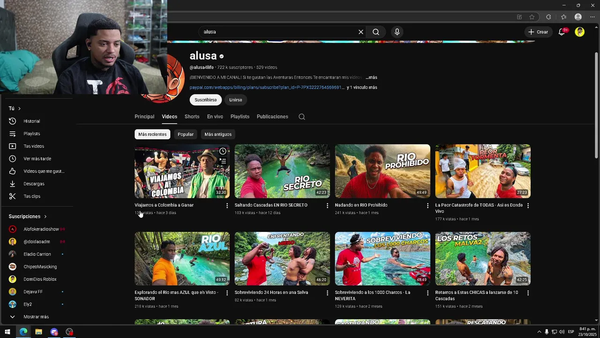Expand channel description with ...más
600x338 pixels.
click(x=371, y=77)
